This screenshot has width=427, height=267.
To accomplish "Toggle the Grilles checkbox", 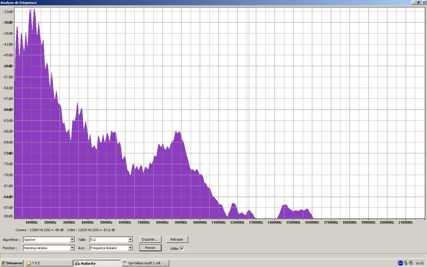I will 182,248.
